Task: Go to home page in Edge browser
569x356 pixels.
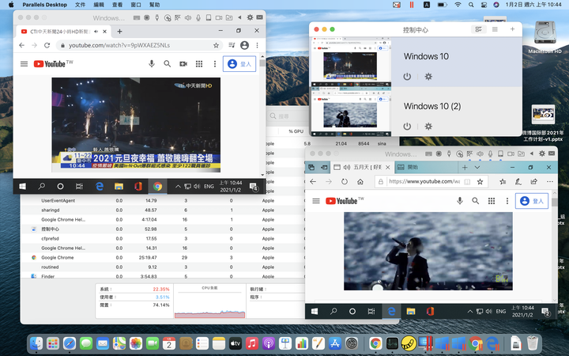Action: click(360, 182)
